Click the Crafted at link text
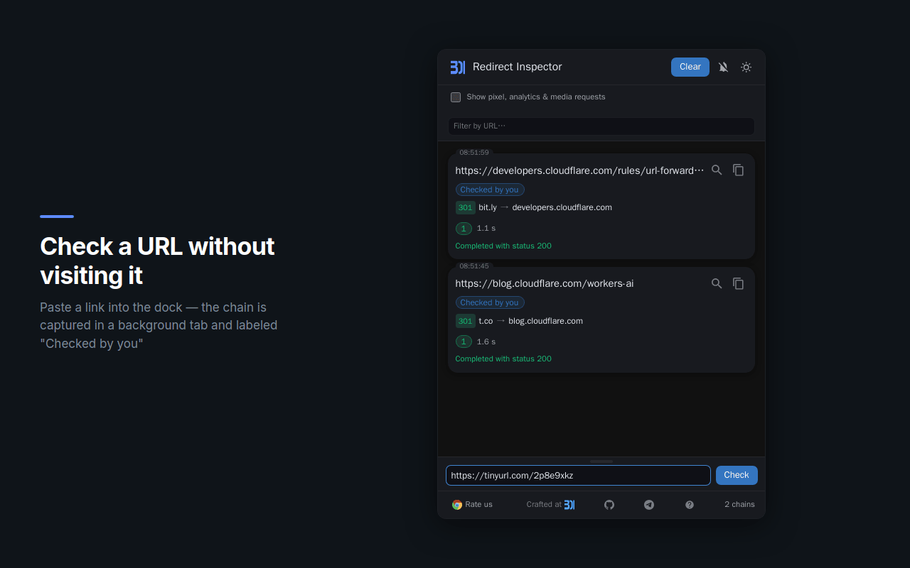 pyautogui.click(x=544, y=505)
